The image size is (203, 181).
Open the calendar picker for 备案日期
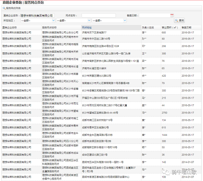tap(172, 16)
